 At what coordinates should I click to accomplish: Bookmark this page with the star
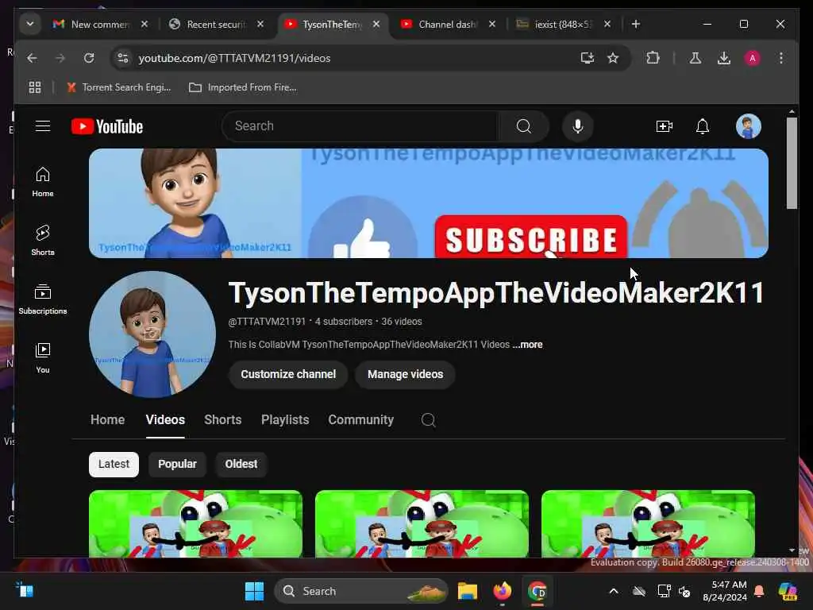[613, 58]
